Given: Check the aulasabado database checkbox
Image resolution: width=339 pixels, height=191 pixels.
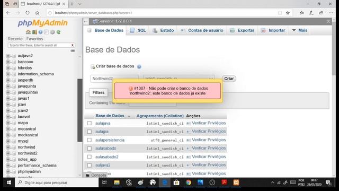Looking at the screenshot, I should pos(90,149).
